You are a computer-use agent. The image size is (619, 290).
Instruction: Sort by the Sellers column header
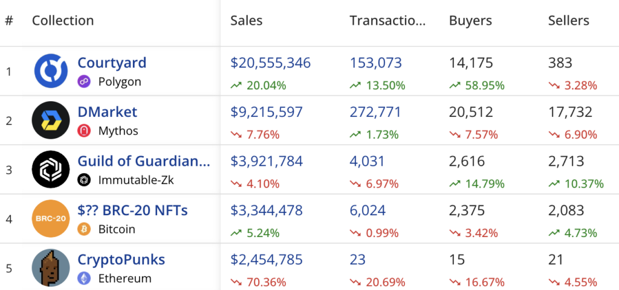[568, 20]
